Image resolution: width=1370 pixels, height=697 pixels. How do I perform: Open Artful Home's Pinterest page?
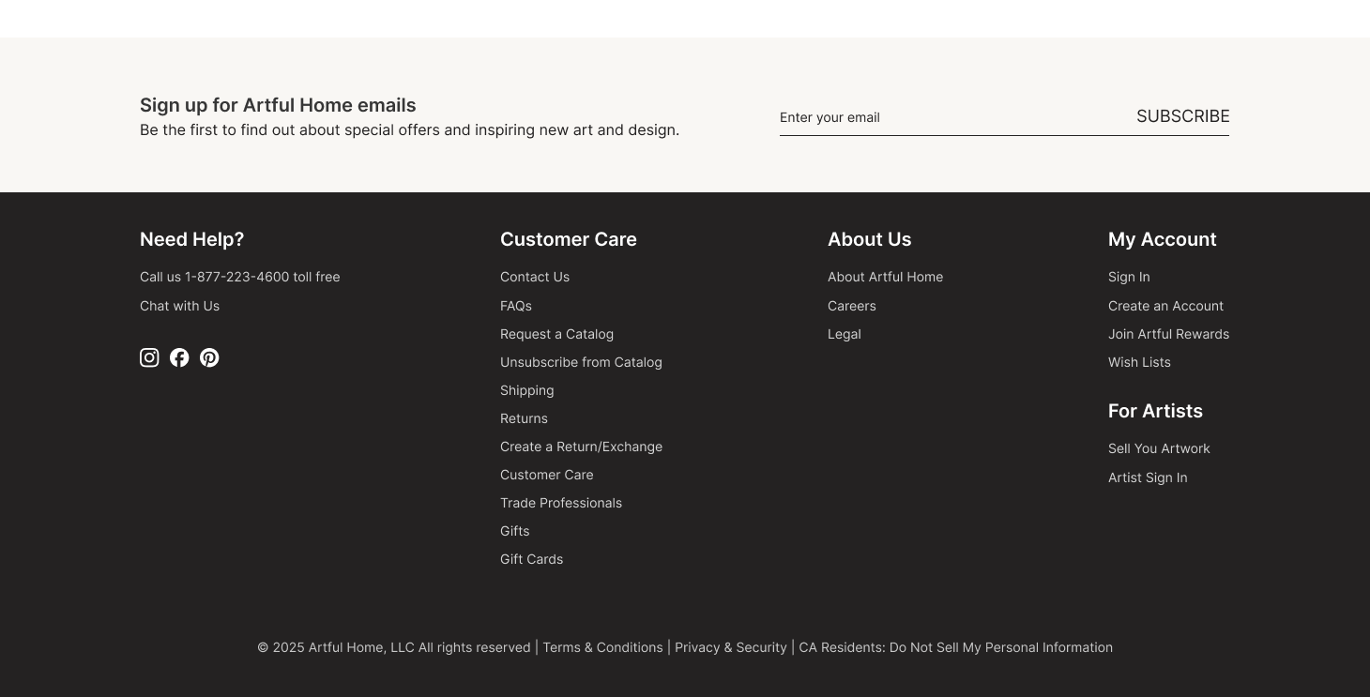[209, 357]
